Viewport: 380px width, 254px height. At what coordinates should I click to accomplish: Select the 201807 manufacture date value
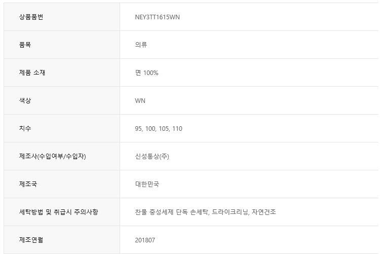click(145, 240)
